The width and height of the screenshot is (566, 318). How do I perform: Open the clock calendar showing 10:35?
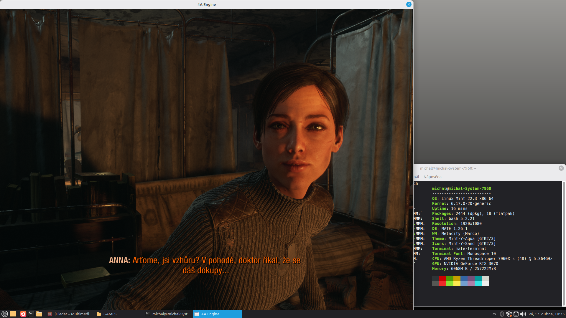click(x=546, y=314)
